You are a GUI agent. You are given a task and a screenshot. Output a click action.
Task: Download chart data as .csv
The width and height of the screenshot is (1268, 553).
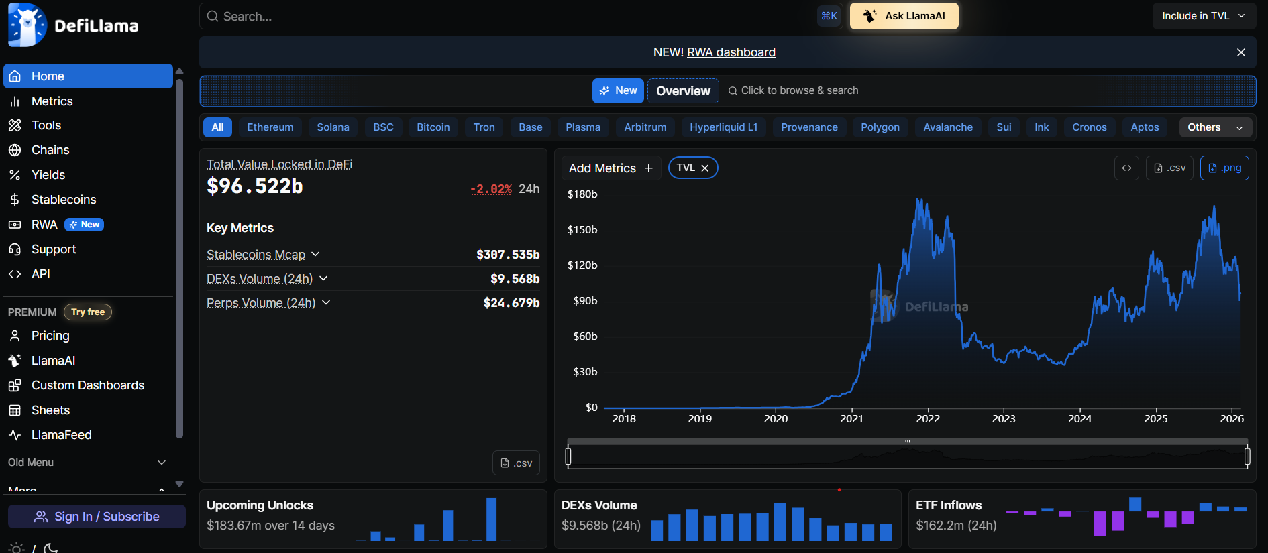click(1169, 168)
